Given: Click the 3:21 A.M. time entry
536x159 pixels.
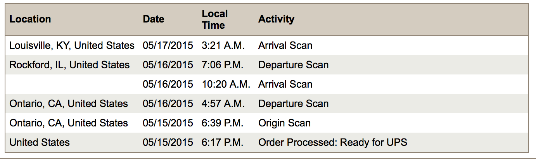Looking at the screenshot, I should (223, 45).
